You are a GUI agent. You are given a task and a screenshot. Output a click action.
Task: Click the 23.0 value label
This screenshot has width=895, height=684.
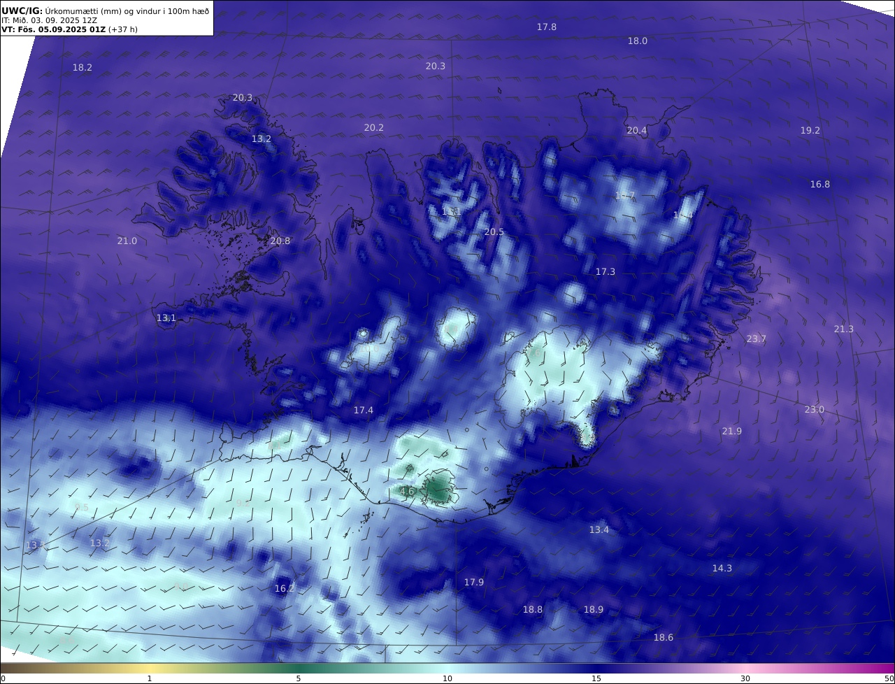[815, 409]
